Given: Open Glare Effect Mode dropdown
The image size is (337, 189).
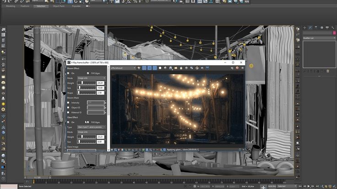Looking at the screenshot, I should [92, 132].
